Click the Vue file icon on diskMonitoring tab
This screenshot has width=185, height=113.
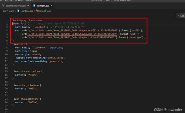tap(3, 5)
